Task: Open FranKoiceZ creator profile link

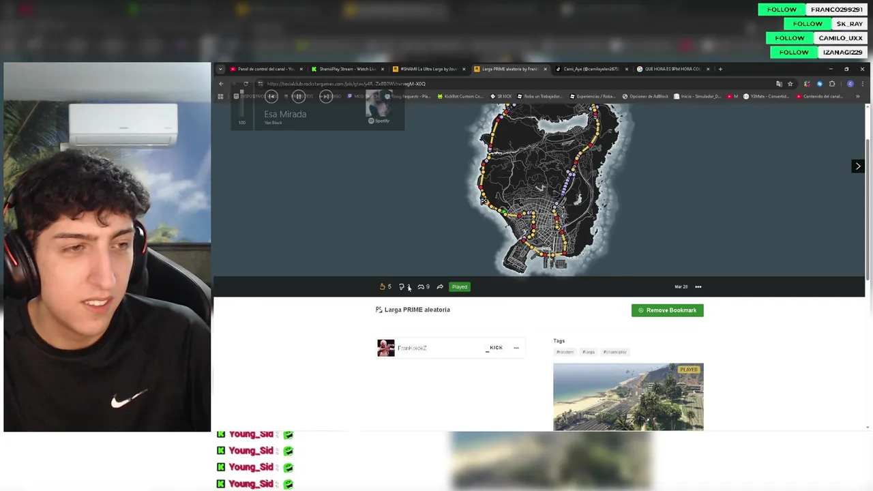Action: (412, 348)
